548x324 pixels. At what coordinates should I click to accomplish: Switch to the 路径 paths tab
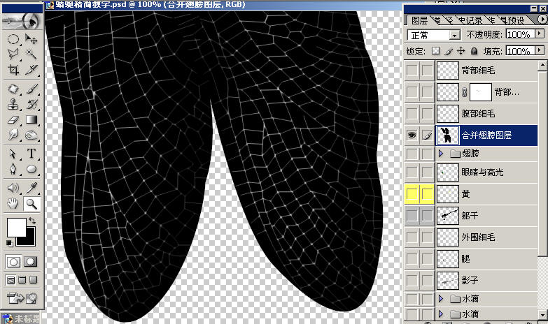point(449,20)
